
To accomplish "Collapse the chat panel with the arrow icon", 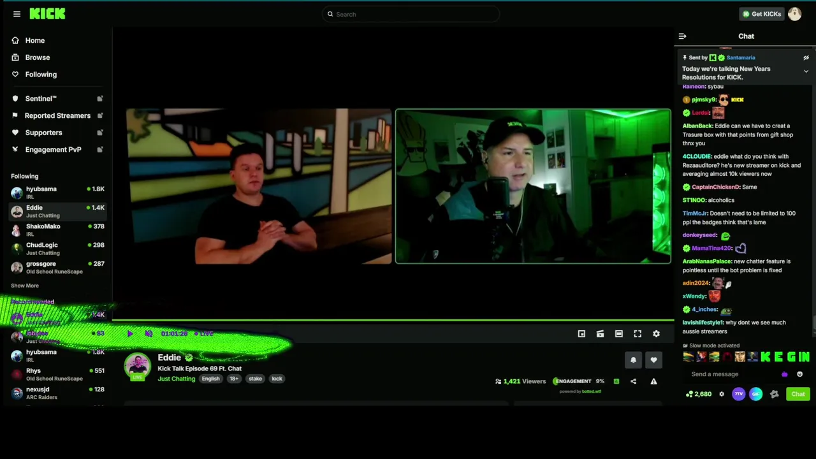I will coord(682,36).
